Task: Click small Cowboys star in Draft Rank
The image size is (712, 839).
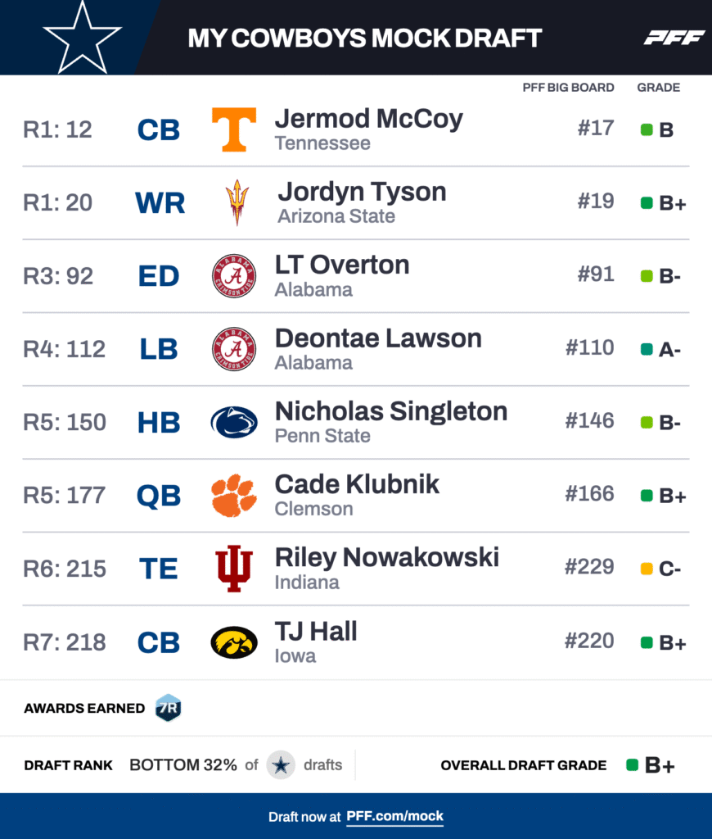Action: (281, 765)
